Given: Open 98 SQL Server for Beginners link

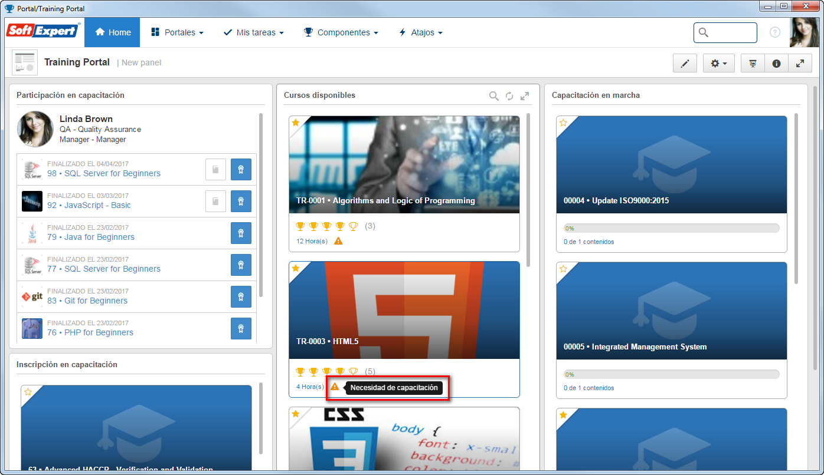Looking at the screenshot, I should tap(104, 173).
